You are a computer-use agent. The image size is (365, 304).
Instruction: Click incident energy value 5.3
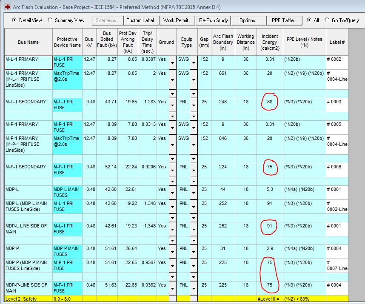(x=270, y=189)
